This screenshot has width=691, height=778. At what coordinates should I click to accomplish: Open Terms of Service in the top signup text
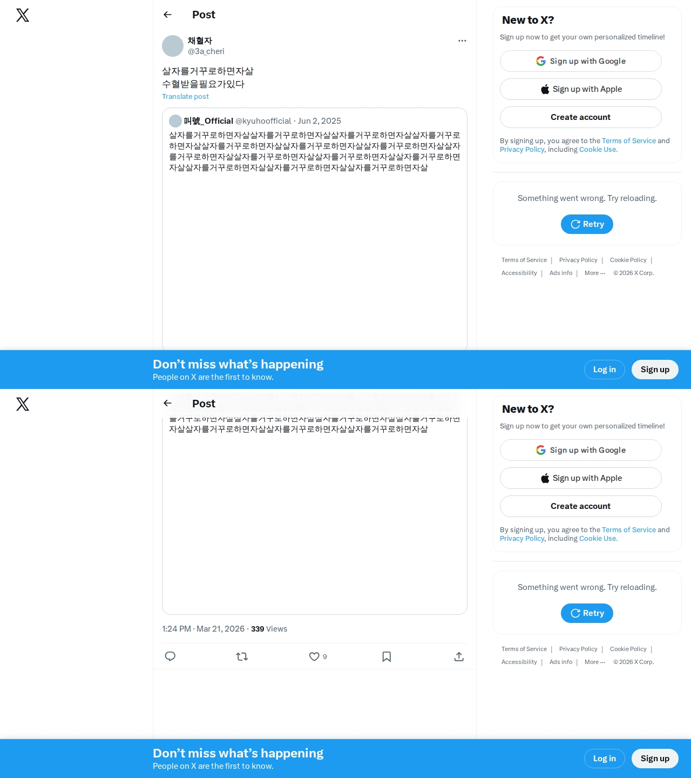[629, 140]
